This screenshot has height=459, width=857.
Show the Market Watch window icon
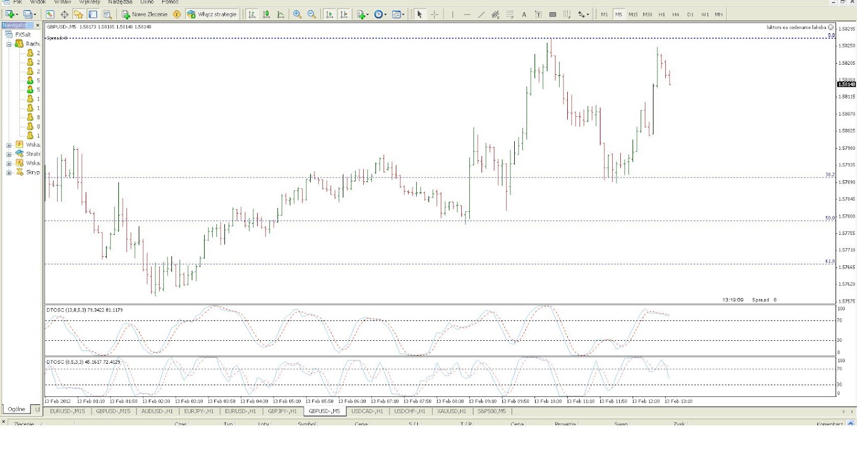pyautogui.click(x=50, y=14)
